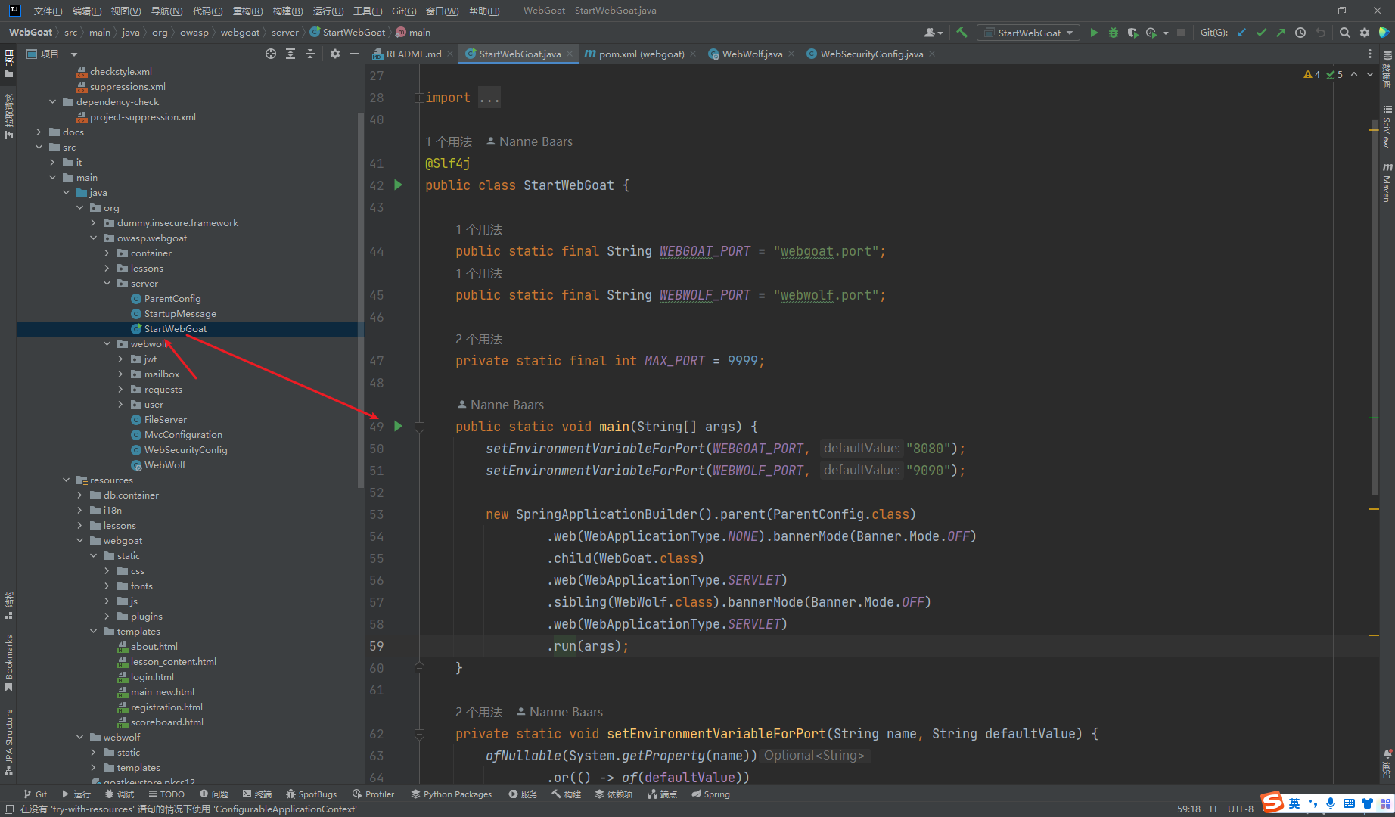Viewport: 1395px width, 817px height.
Task: Open the 文件(F) menu
Action: tap(48, 11)
